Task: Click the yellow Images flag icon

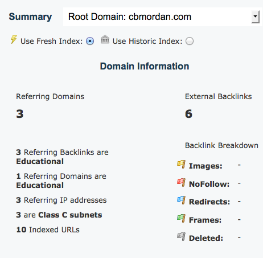Action: click(x=182, y=165)
